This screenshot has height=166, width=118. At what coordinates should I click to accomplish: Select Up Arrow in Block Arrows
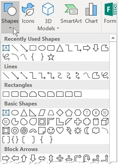pos(24,159)
